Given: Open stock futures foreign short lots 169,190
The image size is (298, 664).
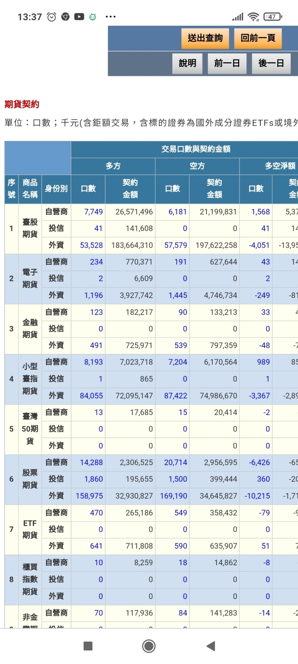Looking at the screenshot, I should pyautogui.click(x=173, y=496).
